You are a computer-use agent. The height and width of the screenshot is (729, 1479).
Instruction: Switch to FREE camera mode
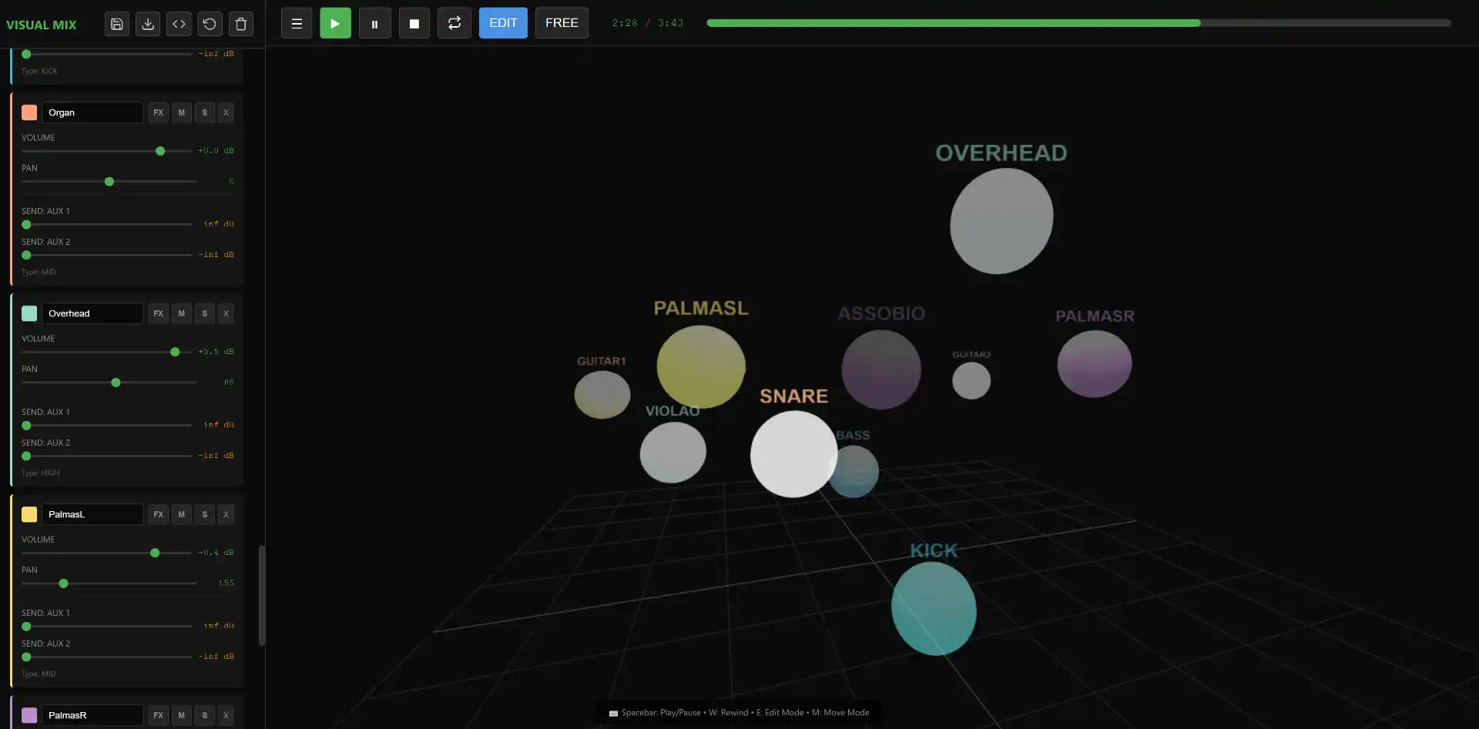point(562,23)
